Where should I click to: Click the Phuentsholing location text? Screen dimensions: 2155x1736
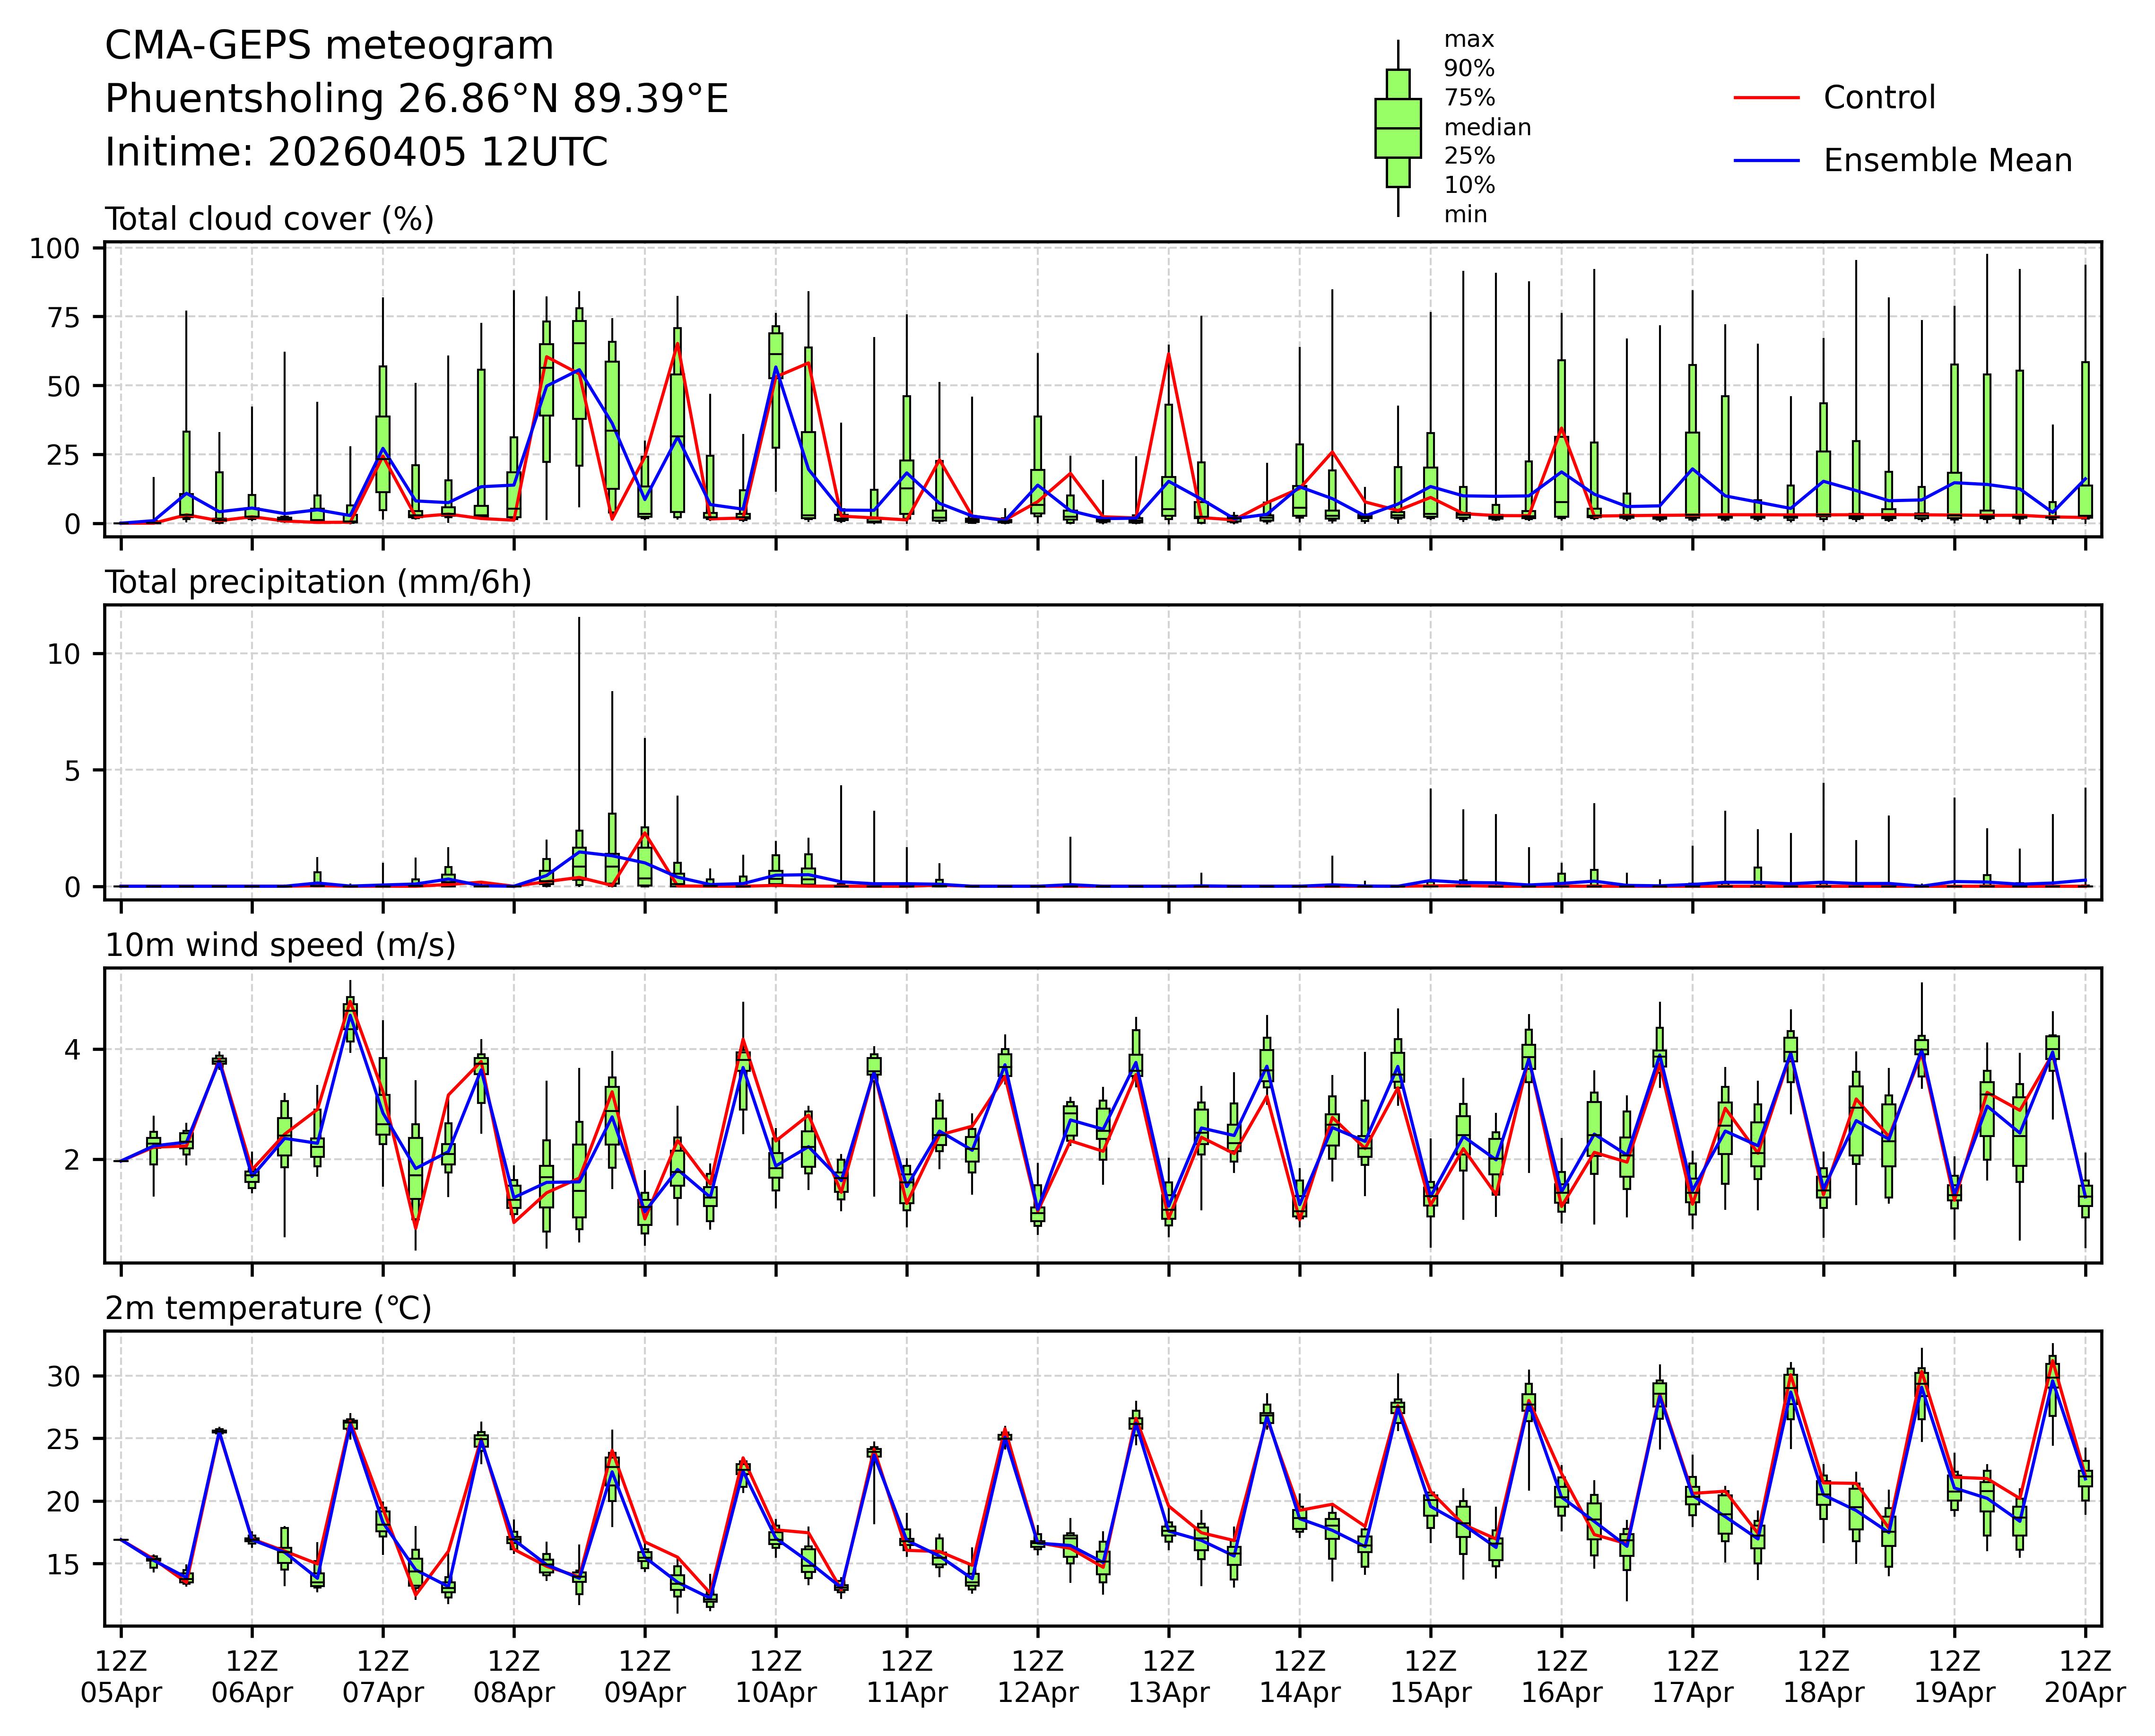pyautogui.click(x=416, y=99)
